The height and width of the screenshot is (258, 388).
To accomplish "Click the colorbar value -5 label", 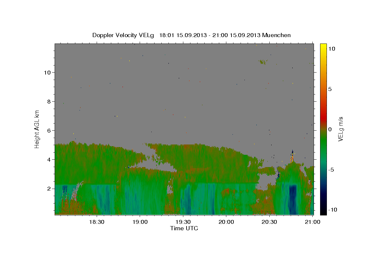I will point(331,170).
